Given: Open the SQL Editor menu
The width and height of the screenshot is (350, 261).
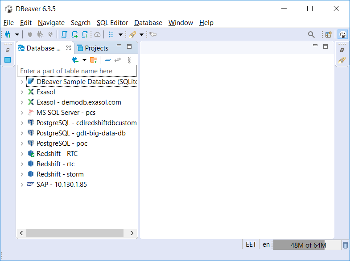Looking at the screenshot, I should point(112,23).
